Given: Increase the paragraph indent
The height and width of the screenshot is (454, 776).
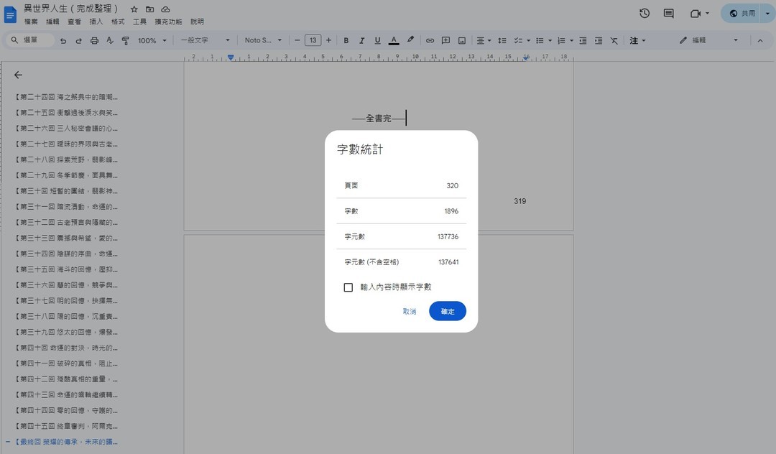Looking at the screenshot, I should (599, 40).
